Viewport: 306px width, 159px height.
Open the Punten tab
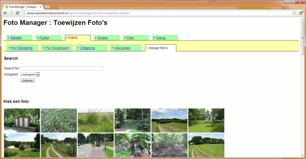point(44,37)
